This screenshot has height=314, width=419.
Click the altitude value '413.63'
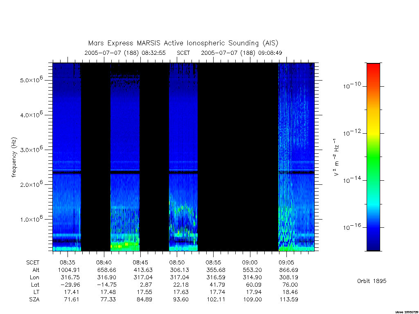pyautogui.click(x=143, y=270)
